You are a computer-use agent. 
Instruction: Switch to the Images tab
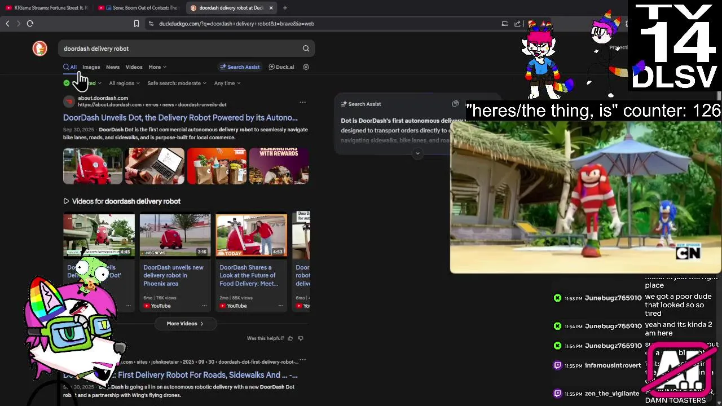(91, 67)
